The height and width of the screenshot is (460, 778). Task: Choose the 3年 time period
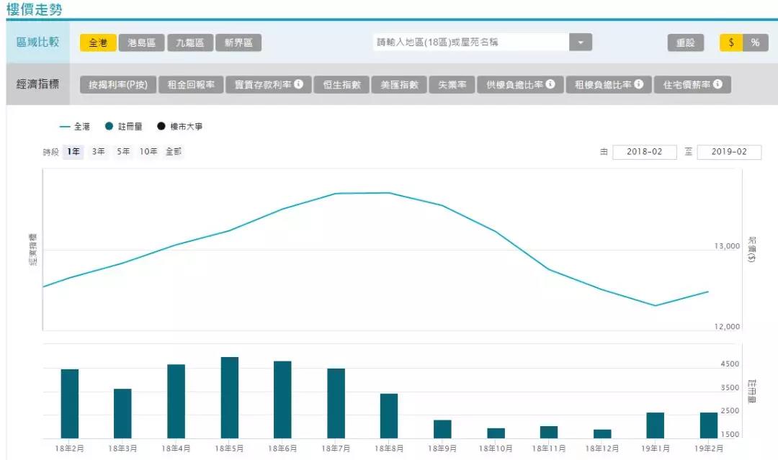click(x=98, y=152)
